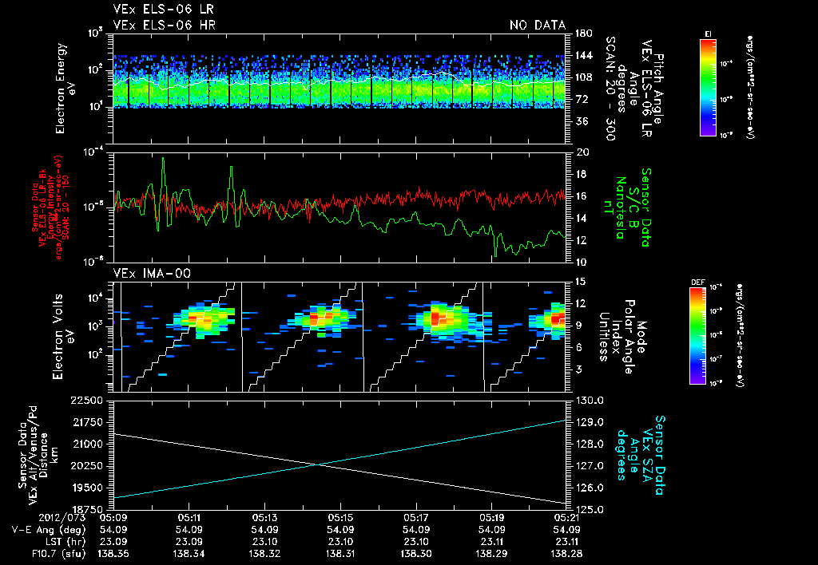Viewport: 818px width, 565px height.
Task: Click the '05:09' time tick label
Action: click(113, 518)
